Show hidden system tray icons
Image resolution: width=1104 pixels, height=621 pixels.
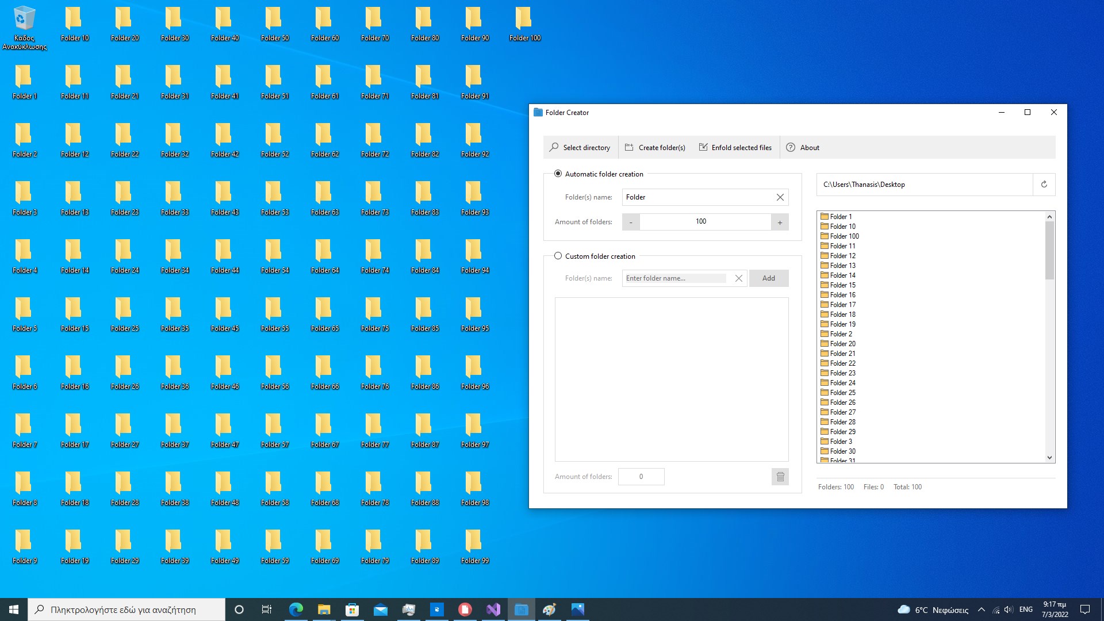click(x=981, y=609)
